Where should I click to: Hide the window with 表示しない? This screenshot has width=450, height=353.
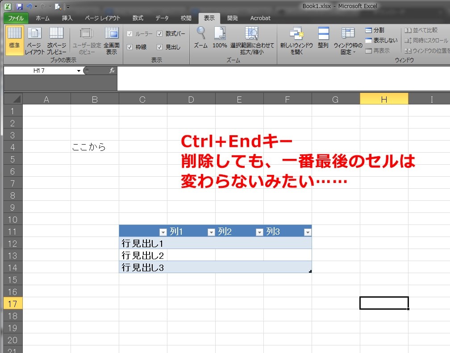[x=380, y=40]
